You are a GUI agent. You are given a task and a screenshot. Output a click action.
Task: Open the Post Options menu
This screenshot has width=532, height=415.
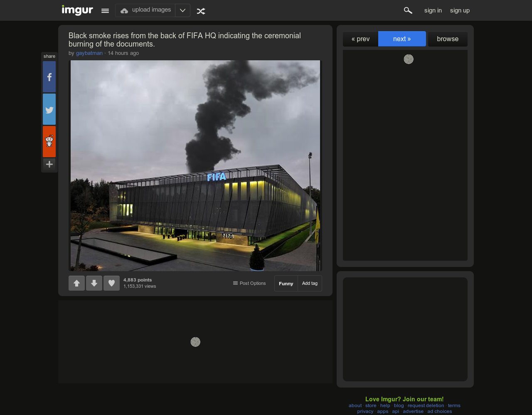[x=249, y=283]
